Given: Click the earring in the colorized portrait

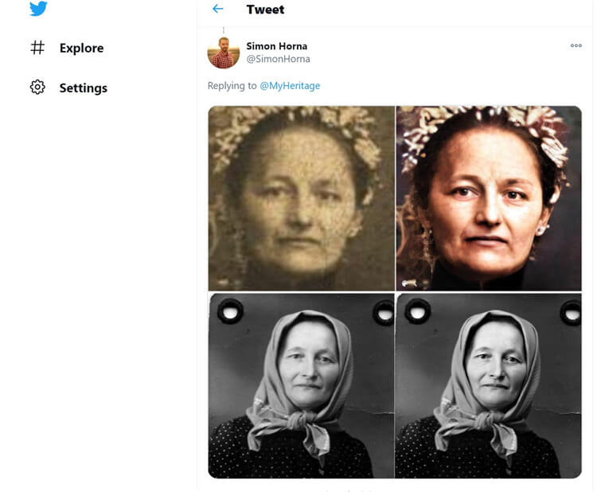Looking at the screenshot, I should [542, 231].
